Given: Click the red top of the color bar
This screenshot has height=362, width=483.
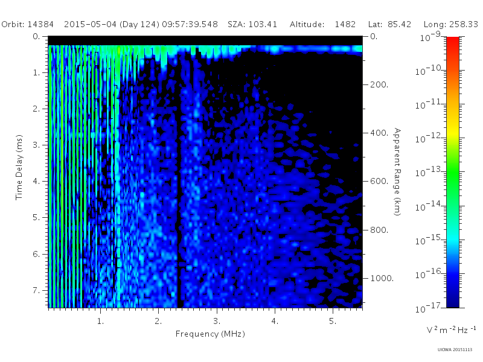Looking at the screenshot, I should pos(452,42).
